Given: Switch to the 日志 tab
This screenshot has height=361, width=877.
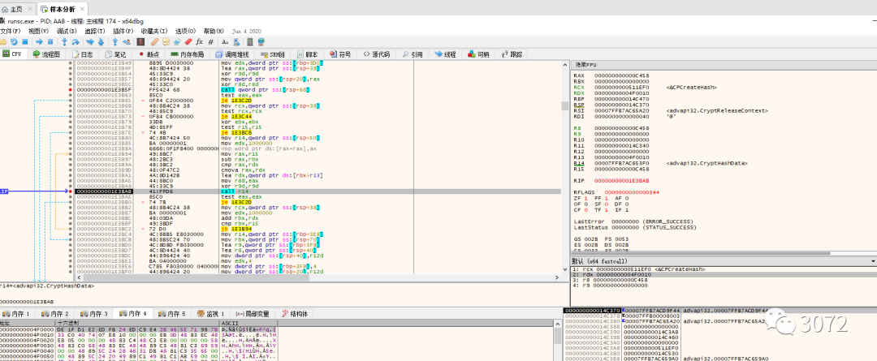Looking at the screenshot, I should pos(83,54).
